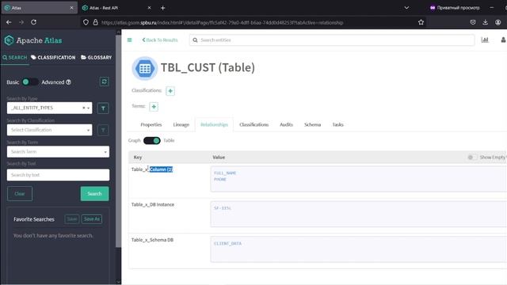Open the DB instance value link
This screenshot has width=507, height=285.
point(223,208)
